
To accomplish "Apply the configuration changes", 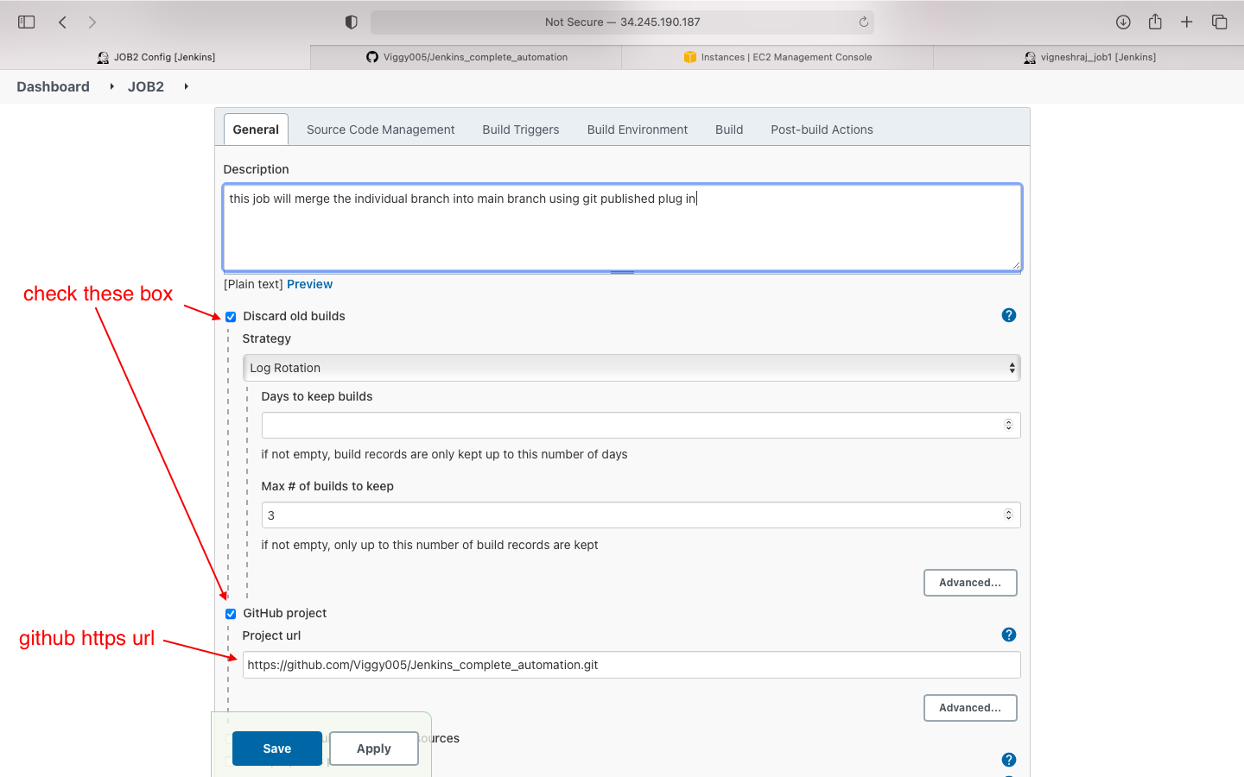I will [374, 749].
